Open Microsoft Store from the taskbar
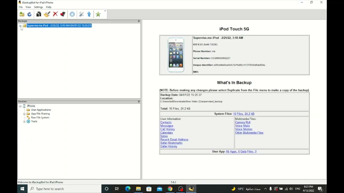Viewport: 344px width, 193px height. pyautogui.click(x=149, y=189)
